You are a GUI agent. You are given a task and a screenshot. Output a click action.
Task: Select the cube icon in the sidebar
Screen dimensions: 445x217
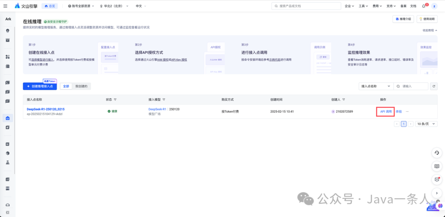[8, 153]
